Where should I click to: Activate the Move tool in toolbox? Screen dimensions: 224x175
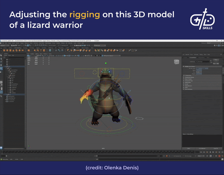point(1,65)
